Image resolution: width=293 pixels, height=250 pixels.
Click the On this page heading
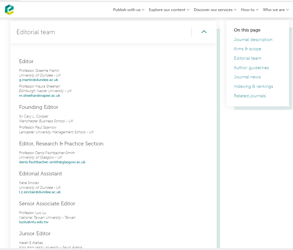click(247, 30)
